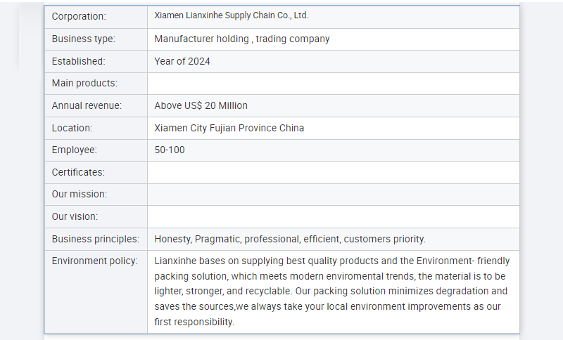Select 'Xiamen City Fujian Province China' text
The width and height of the screenshot is (563, 340).
(x=229, y=128)
